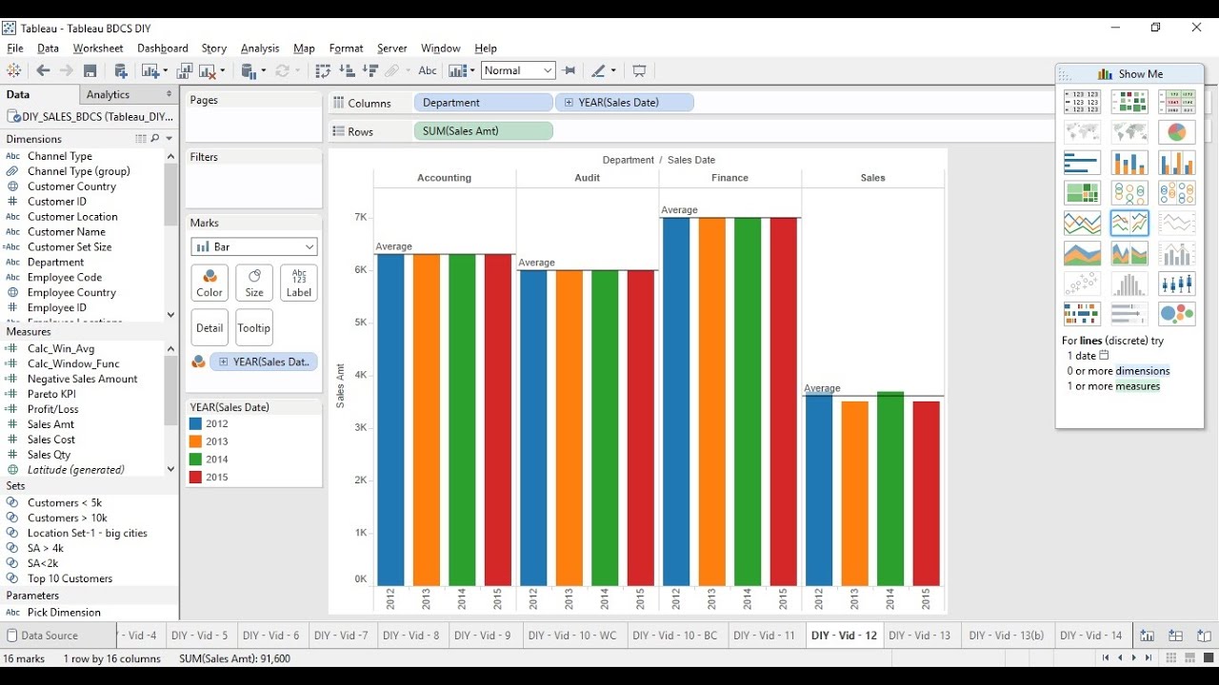
Task: Open New Worksheet dropdown arrow in toolbar
Action: coord(165,70)
